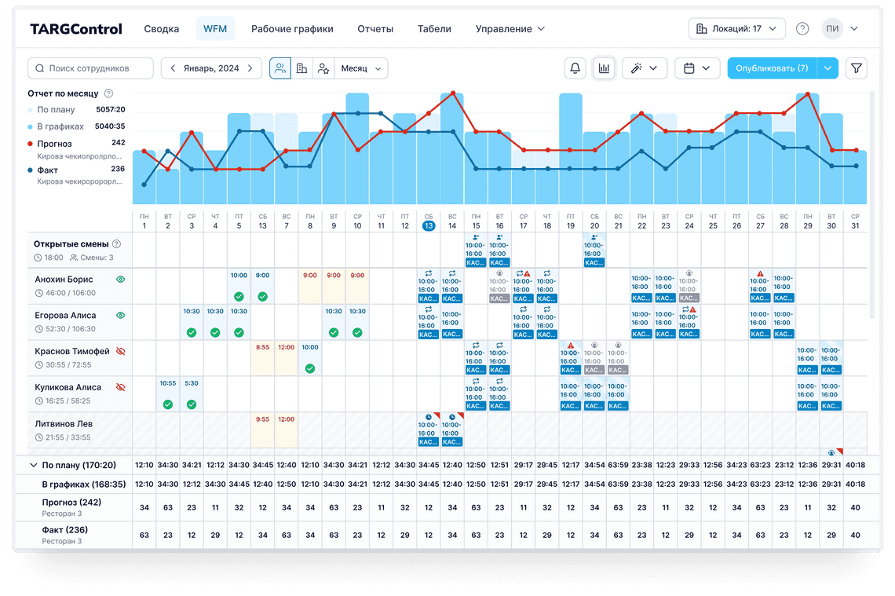895x596 pixels.
Task: Click the help question mark icon
Action: pyautogui.click(x=802, y=29)
